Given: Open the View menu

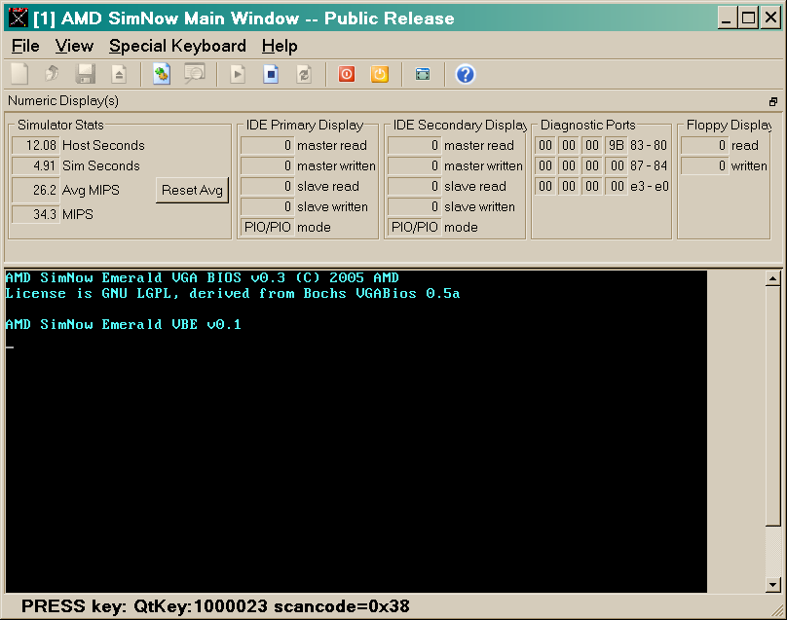Looking at the screenshot, I should click(74, 46).
